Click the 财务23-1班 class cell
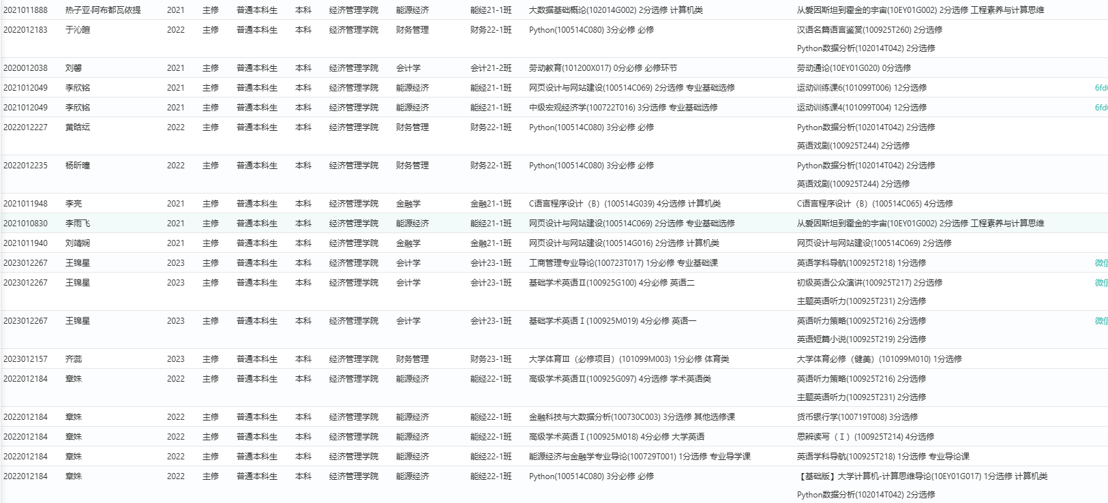 (x=491, y=359)
